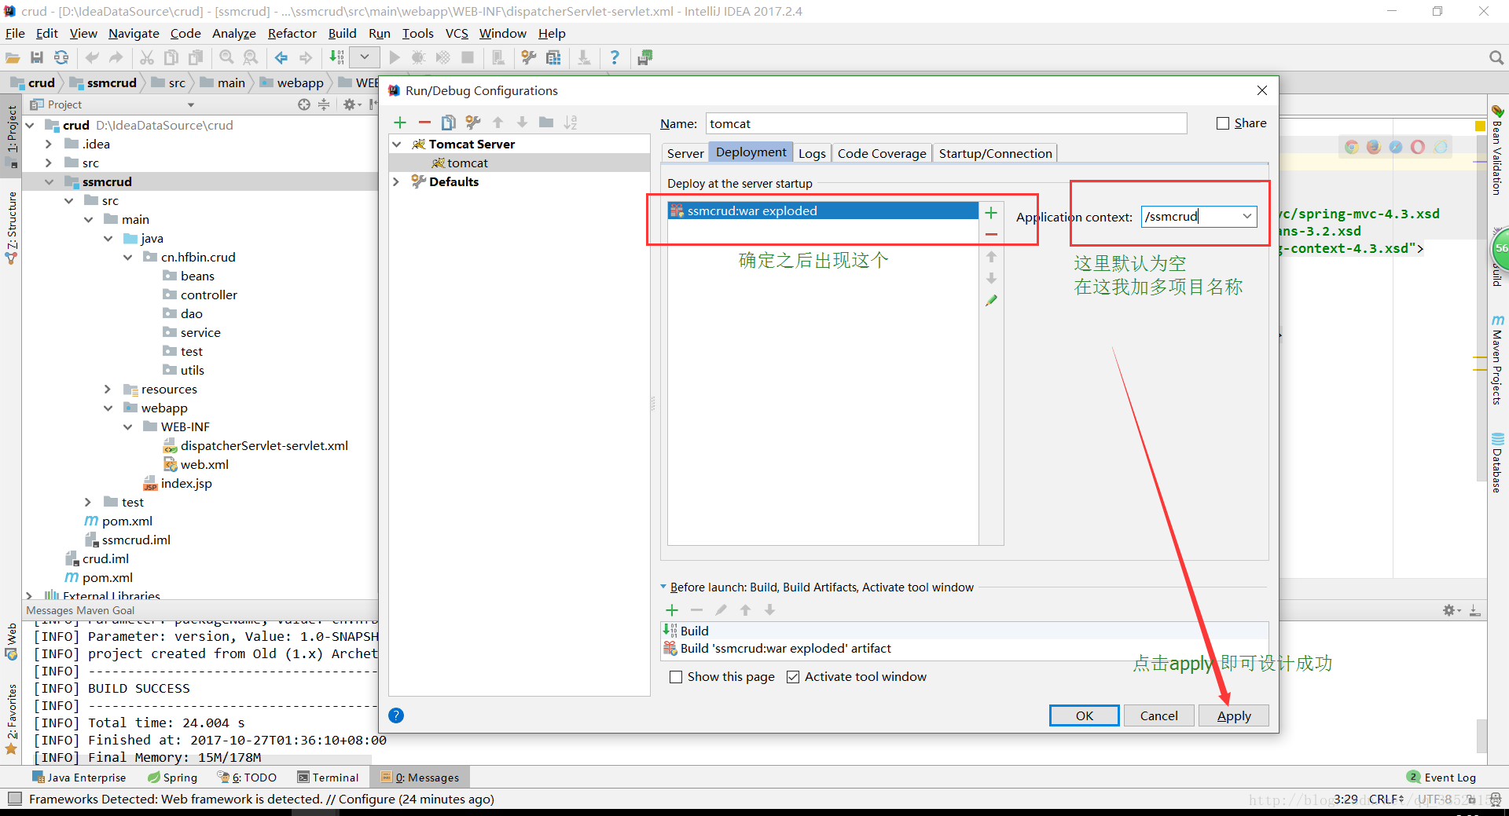Collapse WEB-INF folder node

(127, 427)
